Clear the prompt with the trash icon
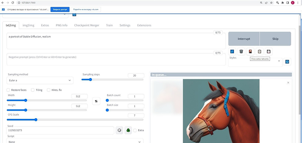This screenshot has height=143, width=302. click(x=241, y=51)
